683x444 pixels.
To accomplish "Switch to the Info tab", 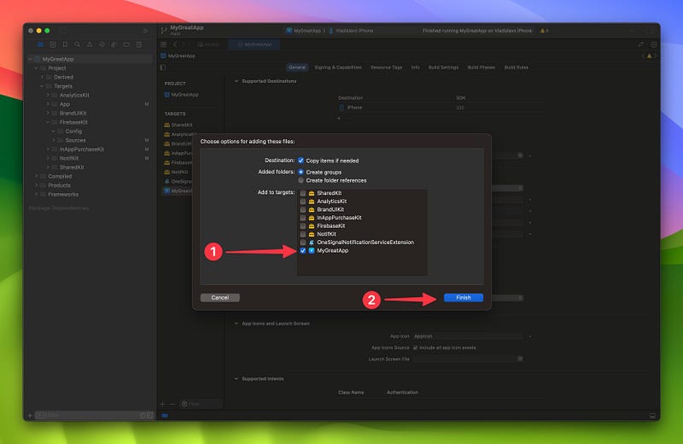I will point(416,67).
